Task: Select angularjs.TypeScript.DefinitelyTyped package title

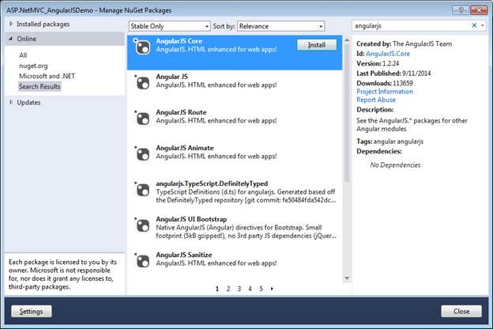Action: click(x=212, y=183)
